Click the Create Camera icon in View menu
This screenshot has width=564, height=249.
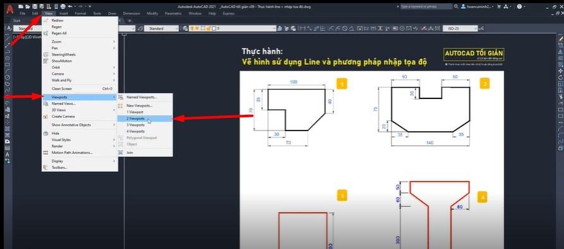point(45,117)
